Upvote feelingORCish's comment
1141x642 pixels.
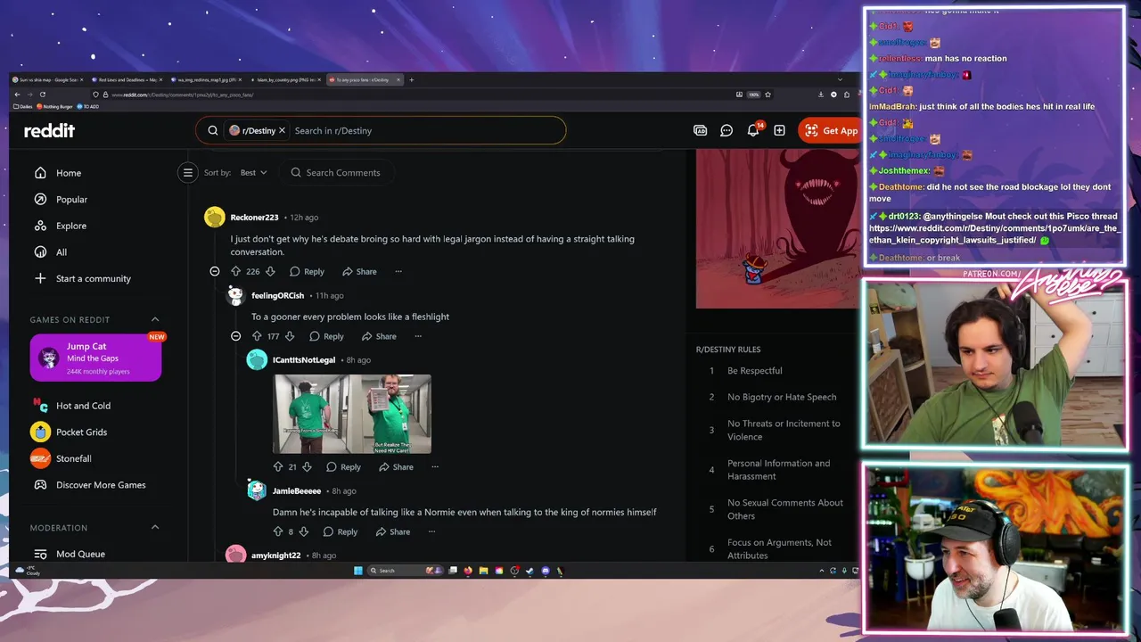(x=257, y=336)
